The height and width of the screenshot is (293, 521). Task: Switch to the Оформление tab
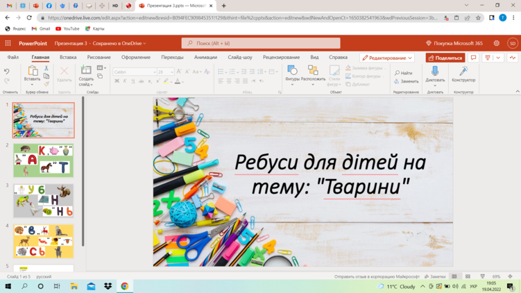point(136,57)
